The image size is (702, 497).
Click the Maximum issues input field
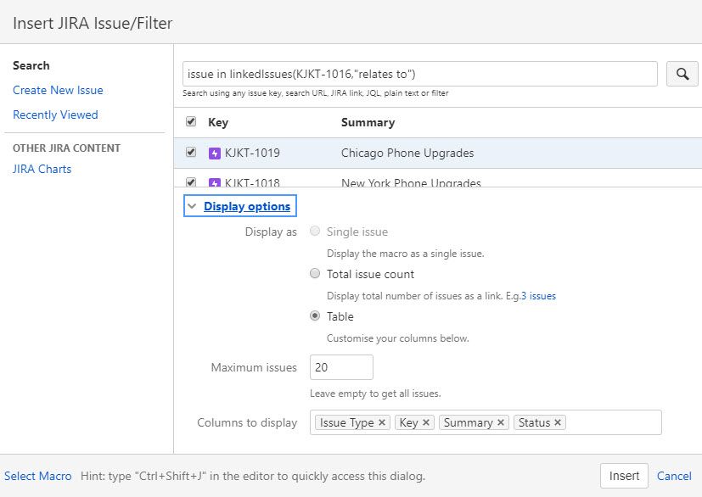pos(341,367)
